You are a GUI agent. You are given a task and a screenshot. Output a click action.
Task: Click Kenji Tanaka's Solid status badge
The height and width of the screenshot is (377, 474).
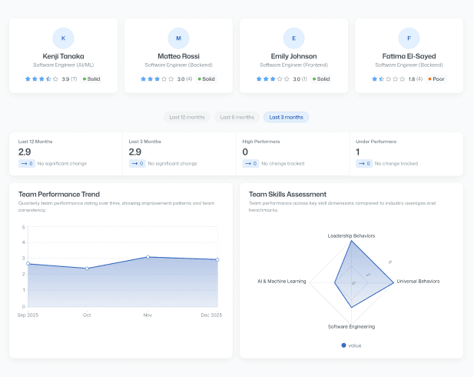[91, 78]
